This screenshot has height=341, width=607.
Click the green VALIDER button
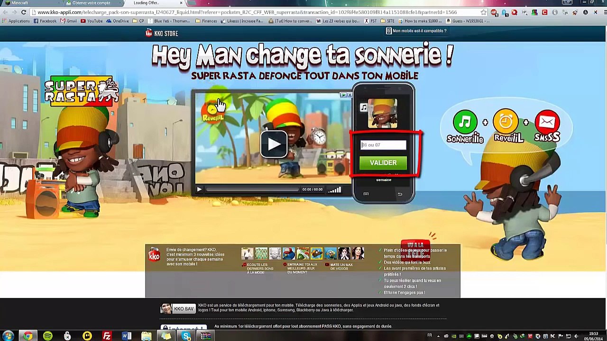click(x=383, y=163)
